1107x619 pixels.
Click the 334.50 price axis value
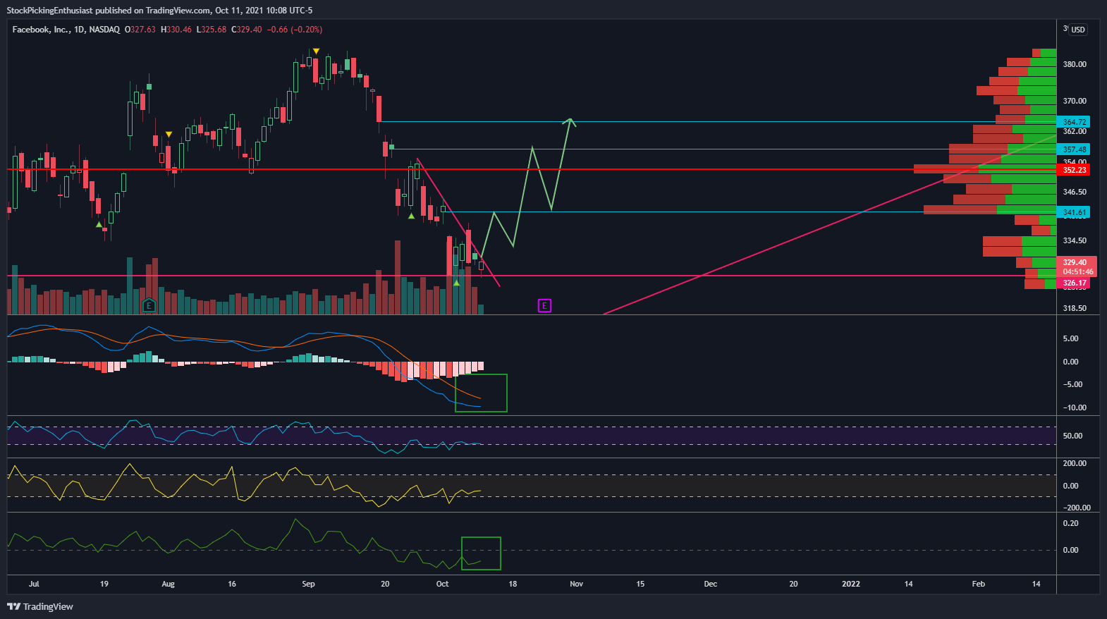pyautogui.click(x=1075, y=240)
